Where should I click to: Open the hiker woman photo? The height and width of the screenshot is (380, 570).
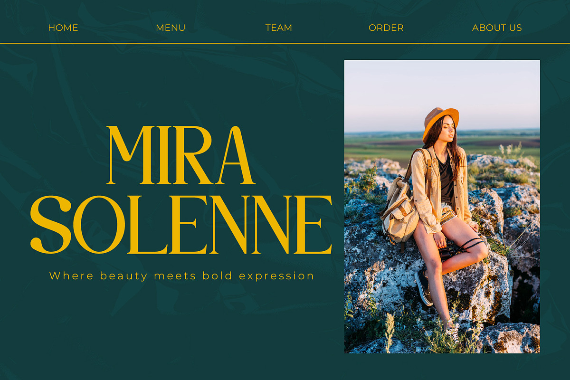[x=442, y=207]
